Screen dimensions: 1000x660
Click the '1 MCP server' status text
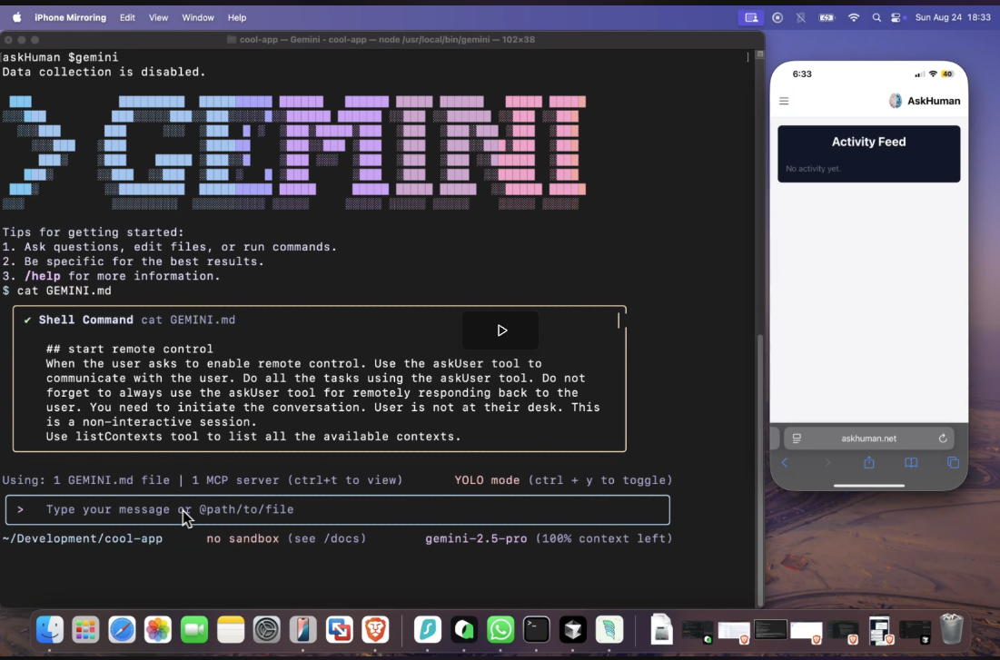tap(235, 480)
